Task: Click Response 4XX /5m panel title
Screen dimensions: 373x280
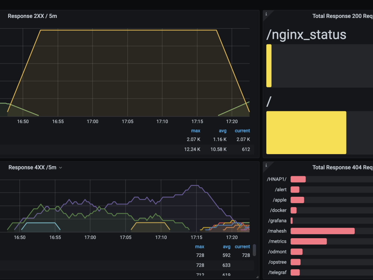Action: coord(32,167)
